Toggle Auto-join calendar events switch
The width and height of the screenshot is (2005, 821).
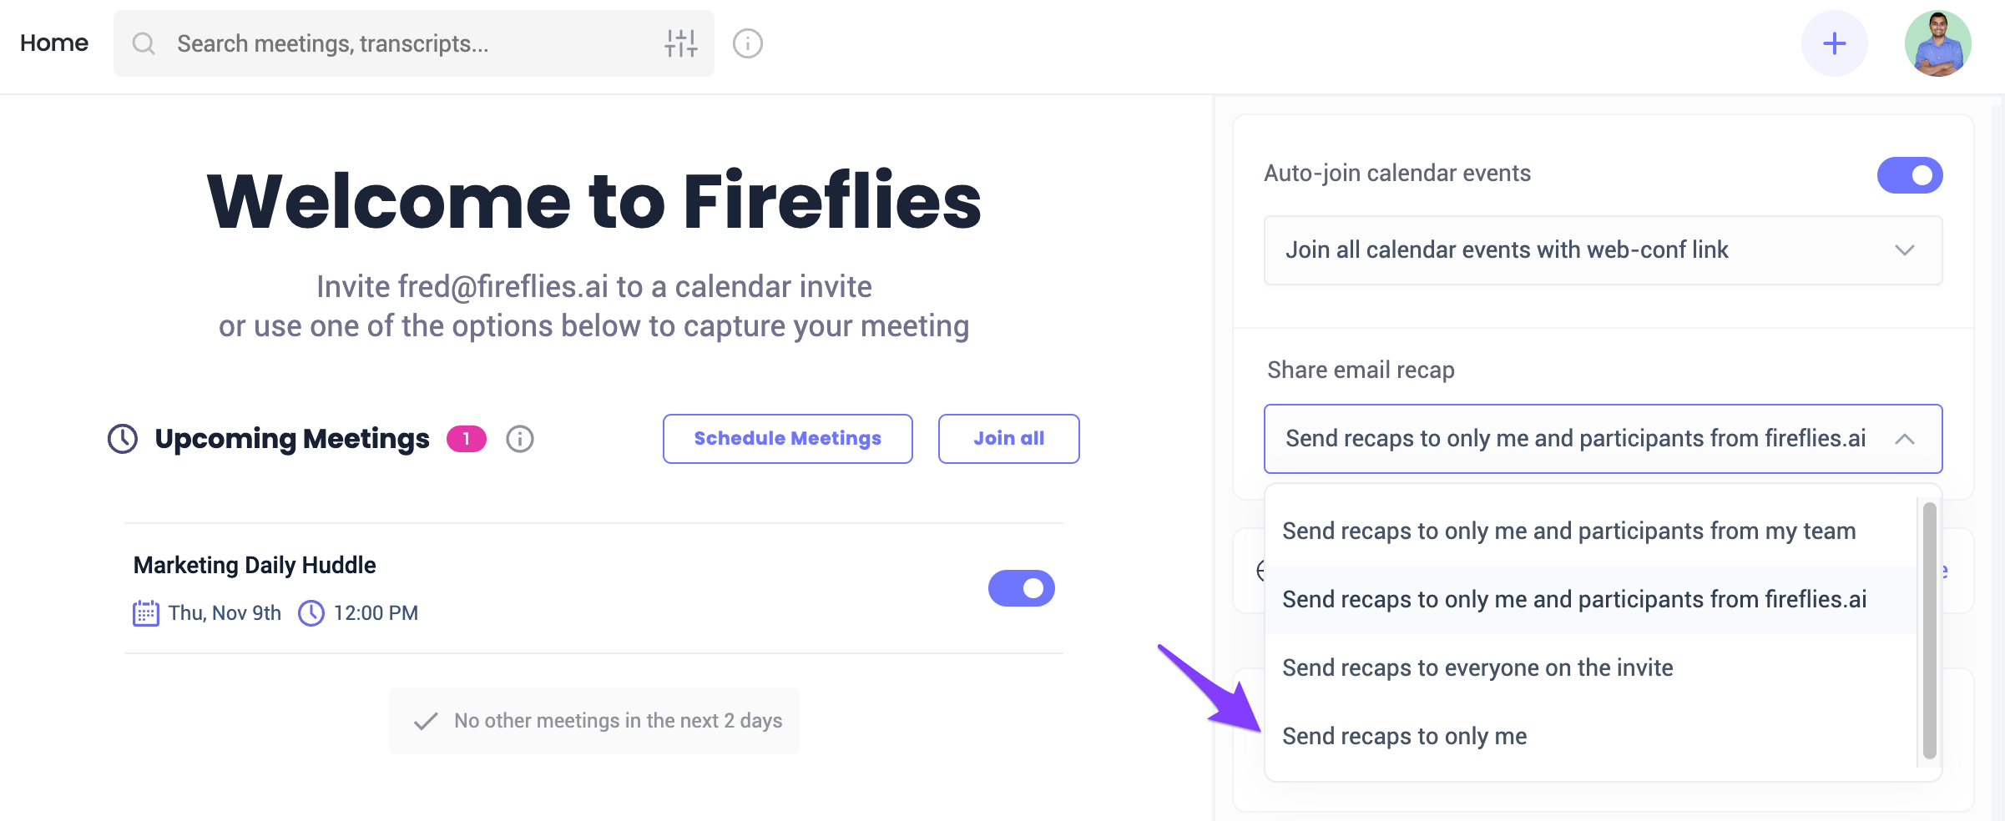(1909, 175)
